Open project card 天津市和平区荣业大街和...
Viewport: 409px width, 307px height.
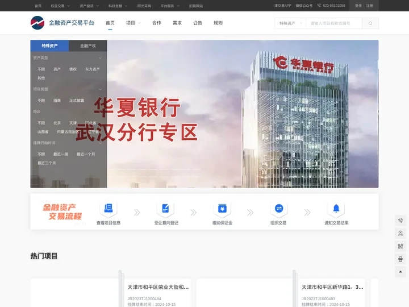158,287
